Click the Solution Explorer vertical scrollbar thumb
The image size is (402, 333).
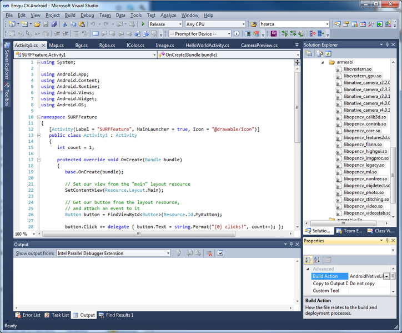(x=393, y=176)
